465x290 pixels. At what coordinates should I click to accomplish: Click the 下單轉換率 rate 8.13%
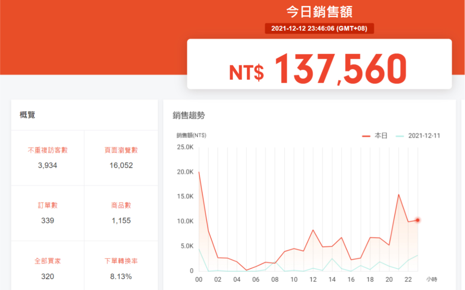(x=121, y=277)
